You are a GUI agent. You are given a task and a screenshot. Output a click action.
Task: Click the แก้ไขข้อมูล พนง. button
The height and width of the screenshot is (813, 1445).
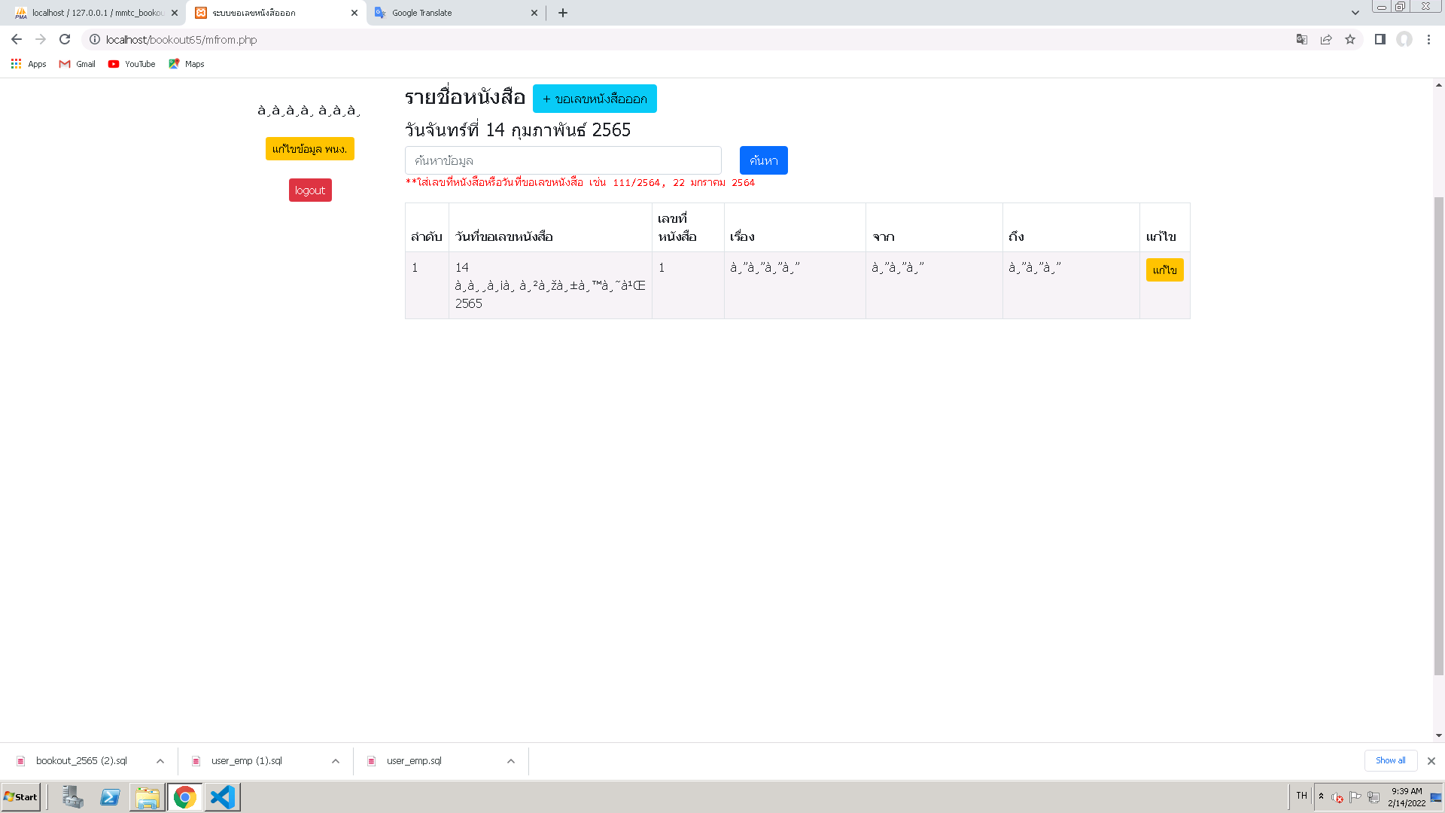(x=309, y=148)
